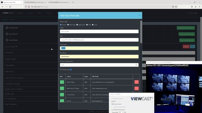This screenshot has height=113, width=202.
Task: Click the Input Group list icon
Action: pos(7,34)
